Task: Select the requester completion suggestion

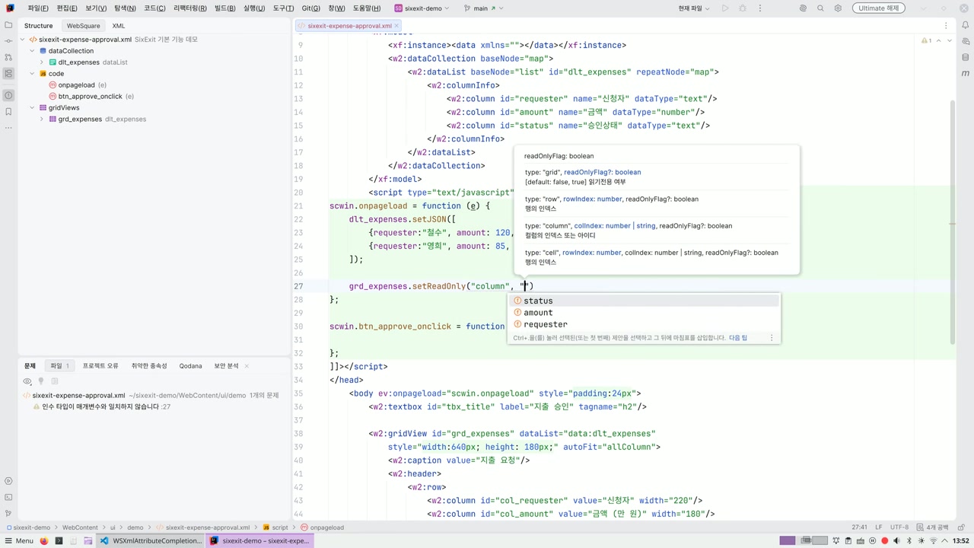Action: [x=644, y=324]
